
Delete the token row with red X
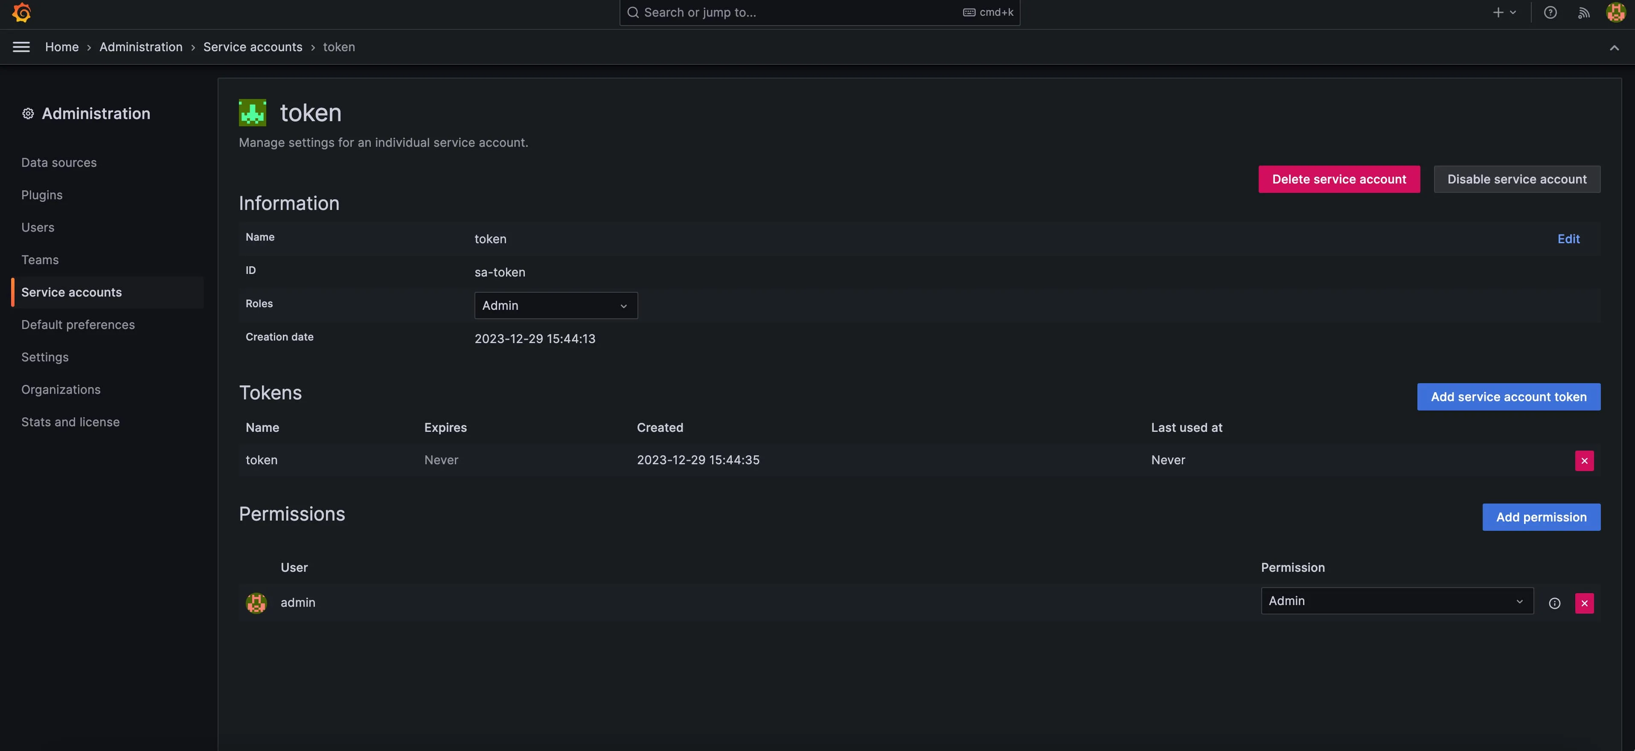(1584, 461)
